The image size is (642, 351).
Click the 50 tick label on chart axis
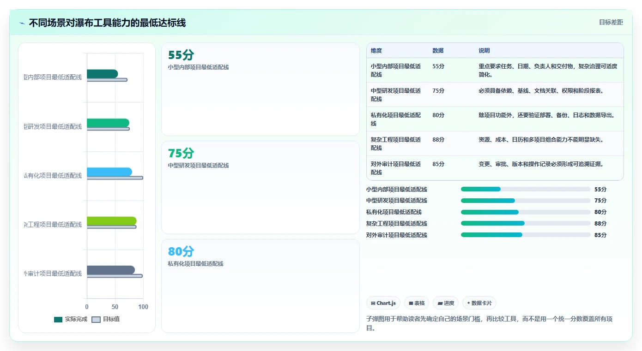click(x=115, y=307)
